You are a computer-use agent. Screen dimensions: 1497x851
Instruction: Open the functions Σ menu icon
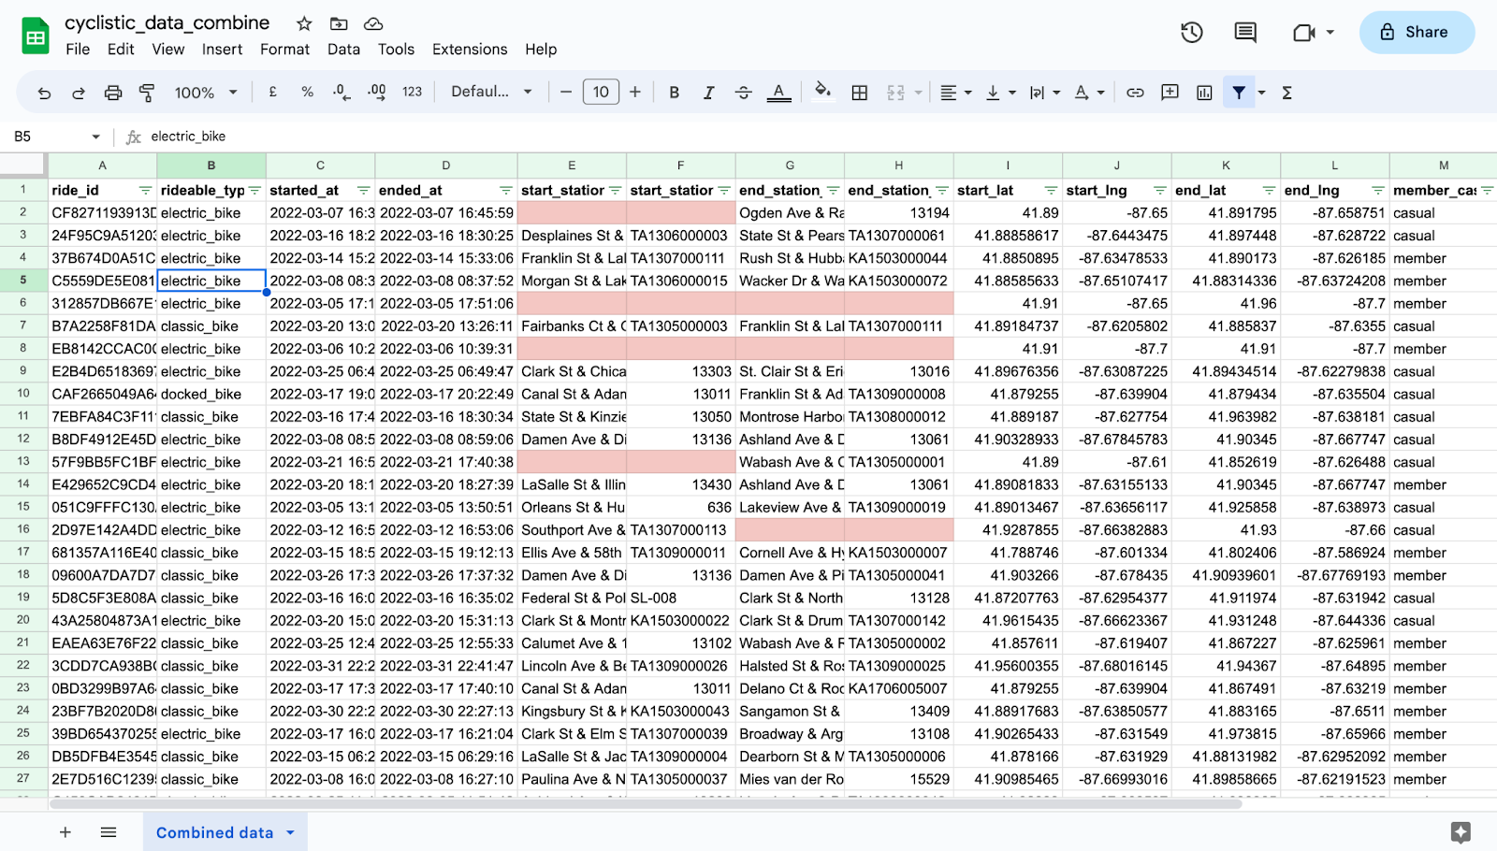point(1288,92)
